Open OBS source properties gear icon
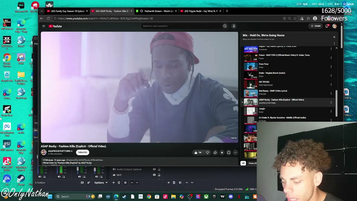The image size is (357, 201). click(125, 183)
